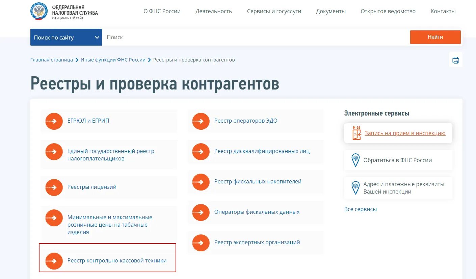Viewport: 476px width, 279px height.
Task: Go to Главная страница breadcrumb
Action: pos(52,60)
